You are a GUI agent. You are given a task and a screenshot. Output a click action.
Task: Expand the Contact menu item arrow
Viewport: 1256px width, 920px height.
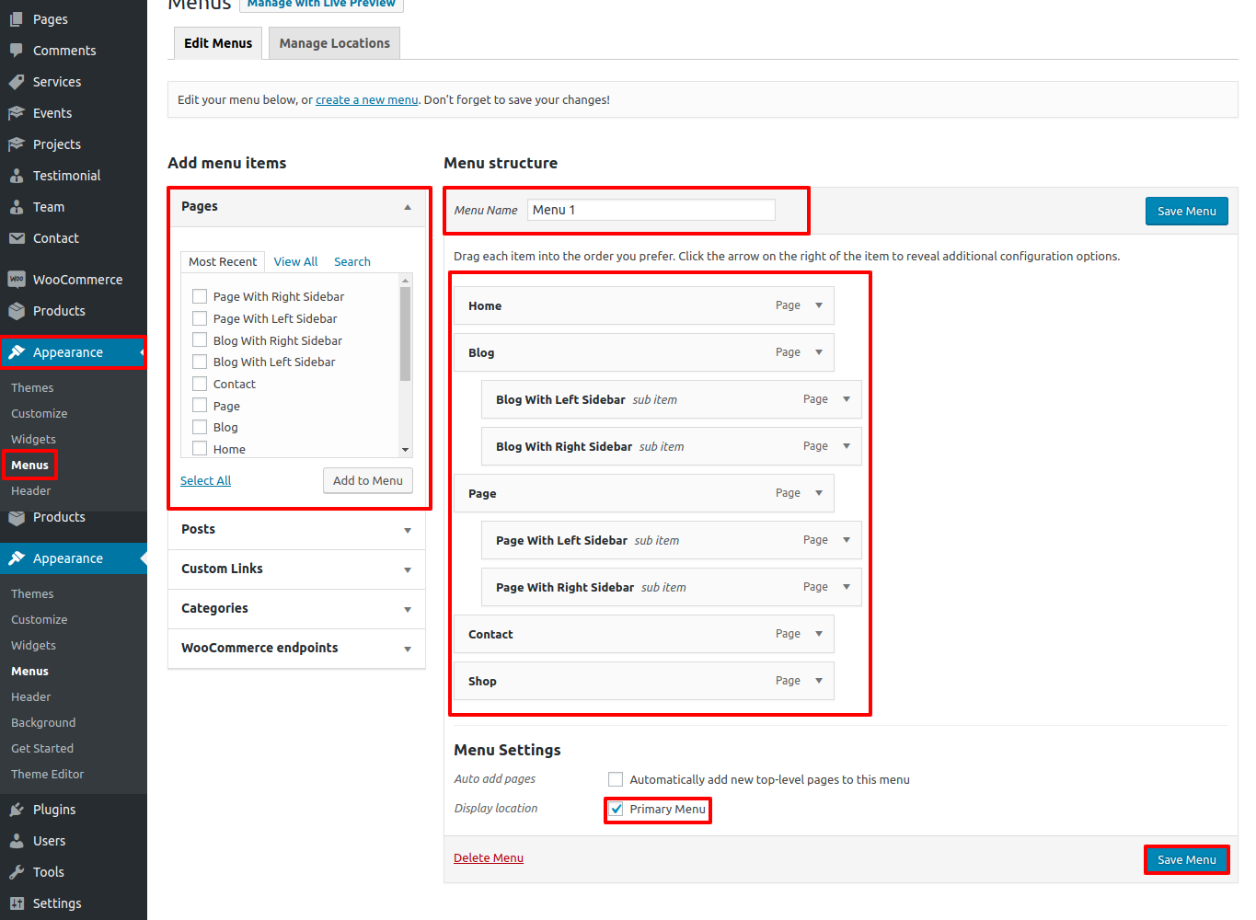click(819, 634)
